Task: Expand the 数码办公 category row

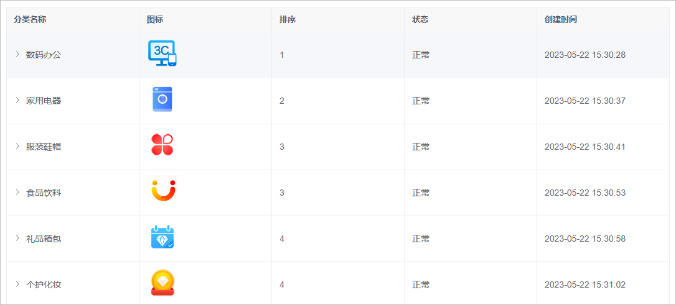Action: pos(17,54)
